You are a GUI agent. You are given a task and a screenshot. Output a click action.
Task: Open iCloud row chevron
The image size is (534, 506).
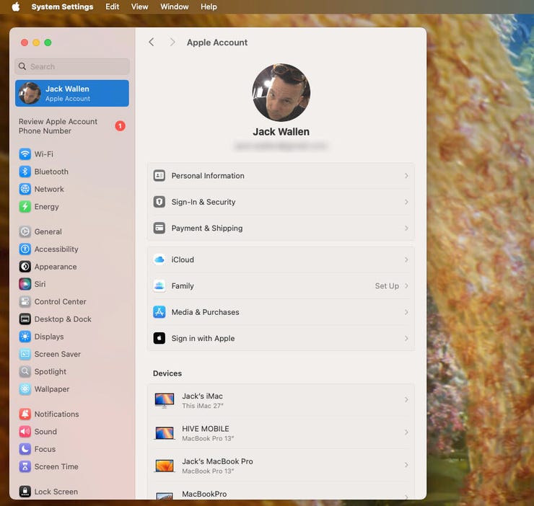[x=406, y=259]
